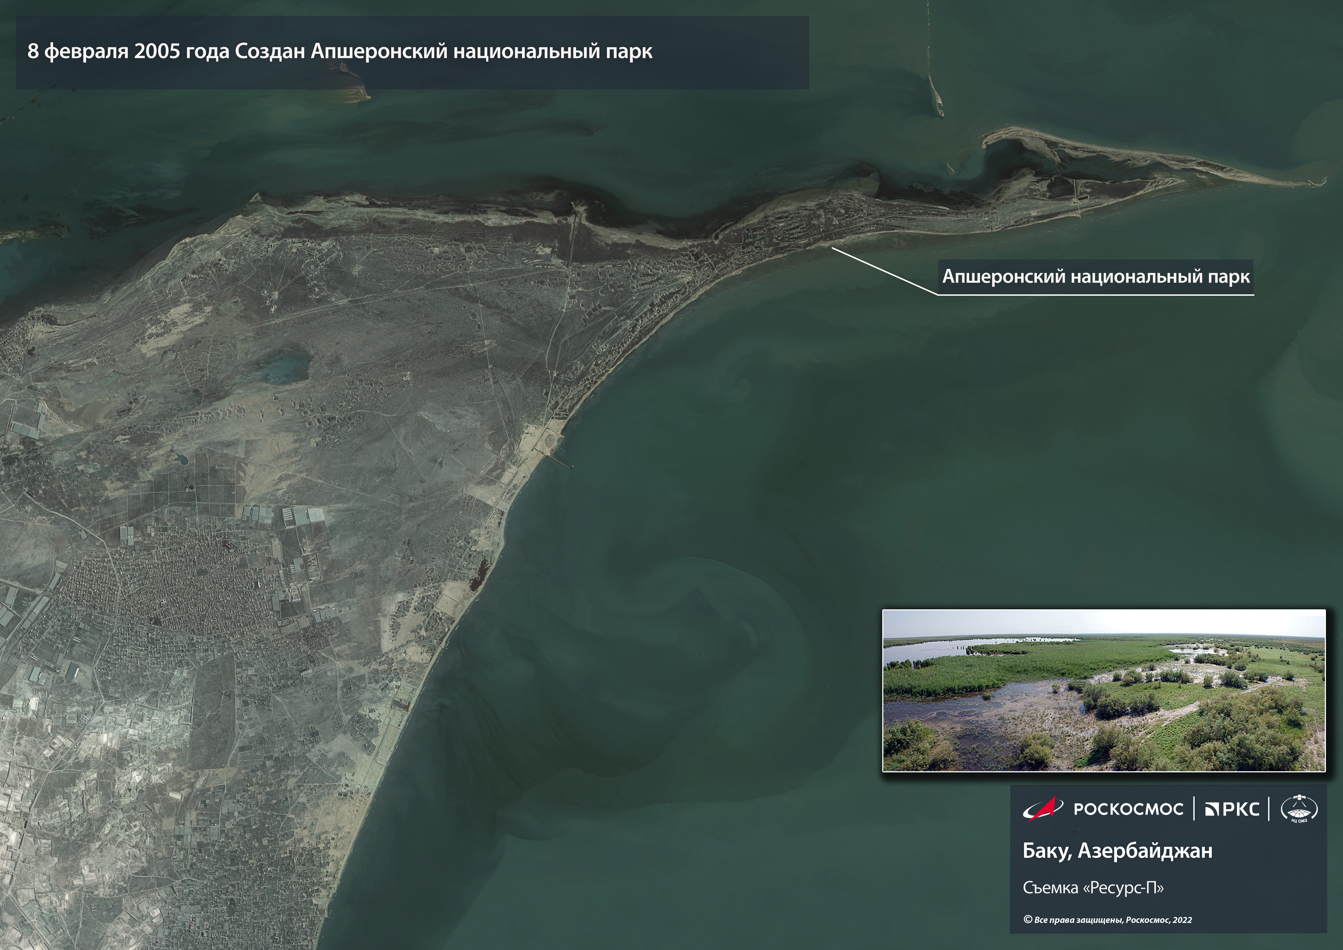The image size is (1343, 950).
Task: Click the Все права защищены, Роскосмос, 2022 notice
Action: pyautogui.click(x=1113, y=920)
